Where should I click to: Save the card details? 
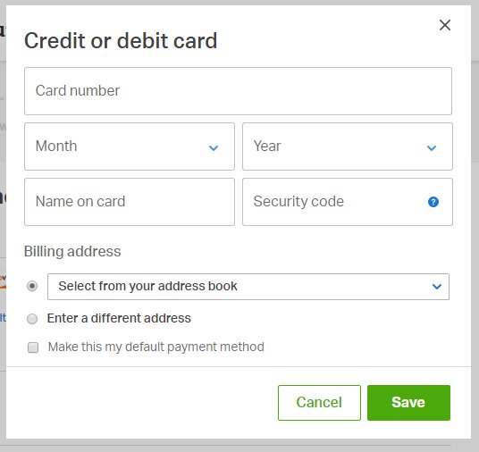coord(408,403)
